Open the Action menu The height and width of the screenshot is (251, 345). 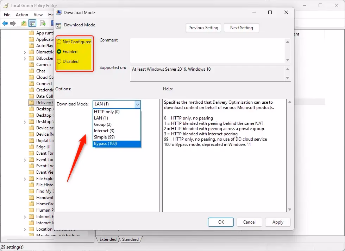pyautogui.click(x=22, y=14)
